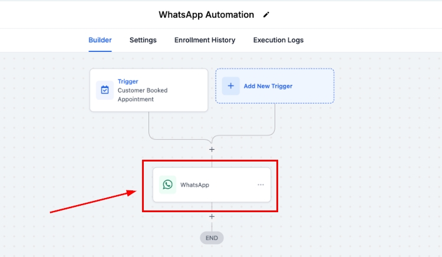Image resolution: width=442 pixels, height=257 pixels.
Task: Open the Settings tab
Action: pyautogui.click(x=143, y=40)
